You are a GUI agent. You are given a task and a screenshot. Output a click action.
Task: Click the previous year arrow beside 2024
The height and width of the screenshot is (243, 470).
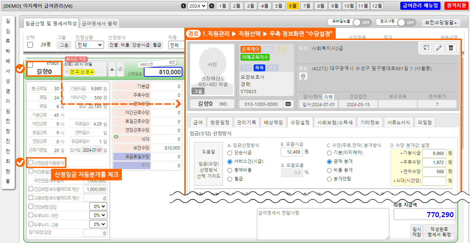184,6
